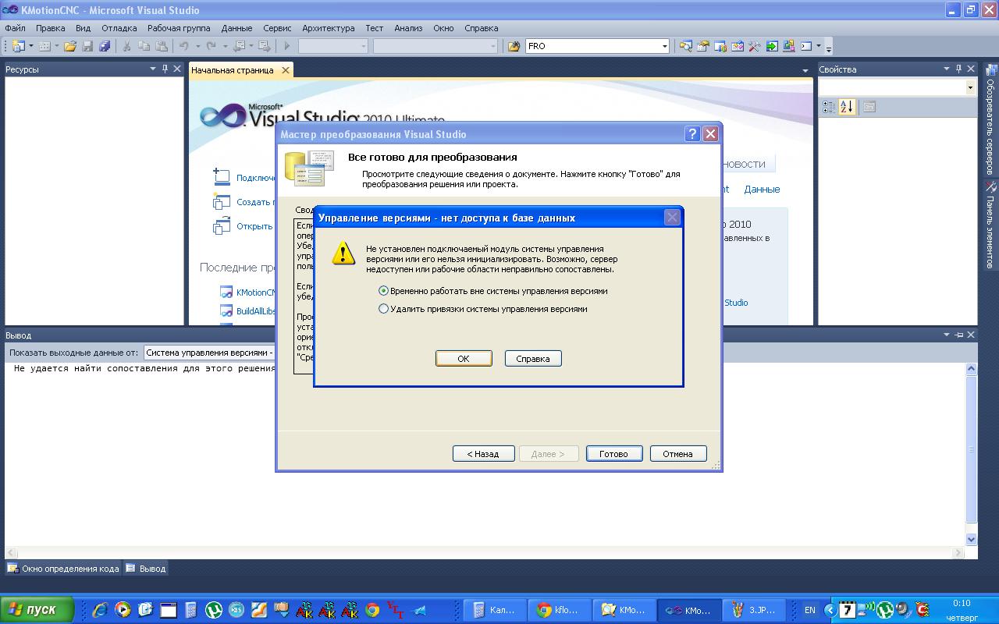Open Solution Explorer from the toolbar

pos(686,46)
